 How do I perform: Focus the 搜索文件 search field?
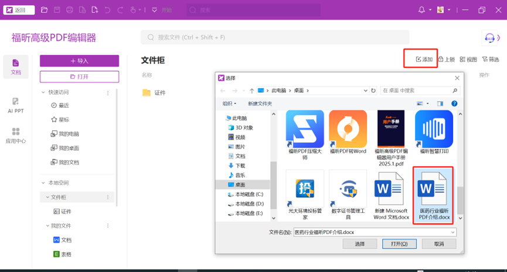tap(275, 37)
